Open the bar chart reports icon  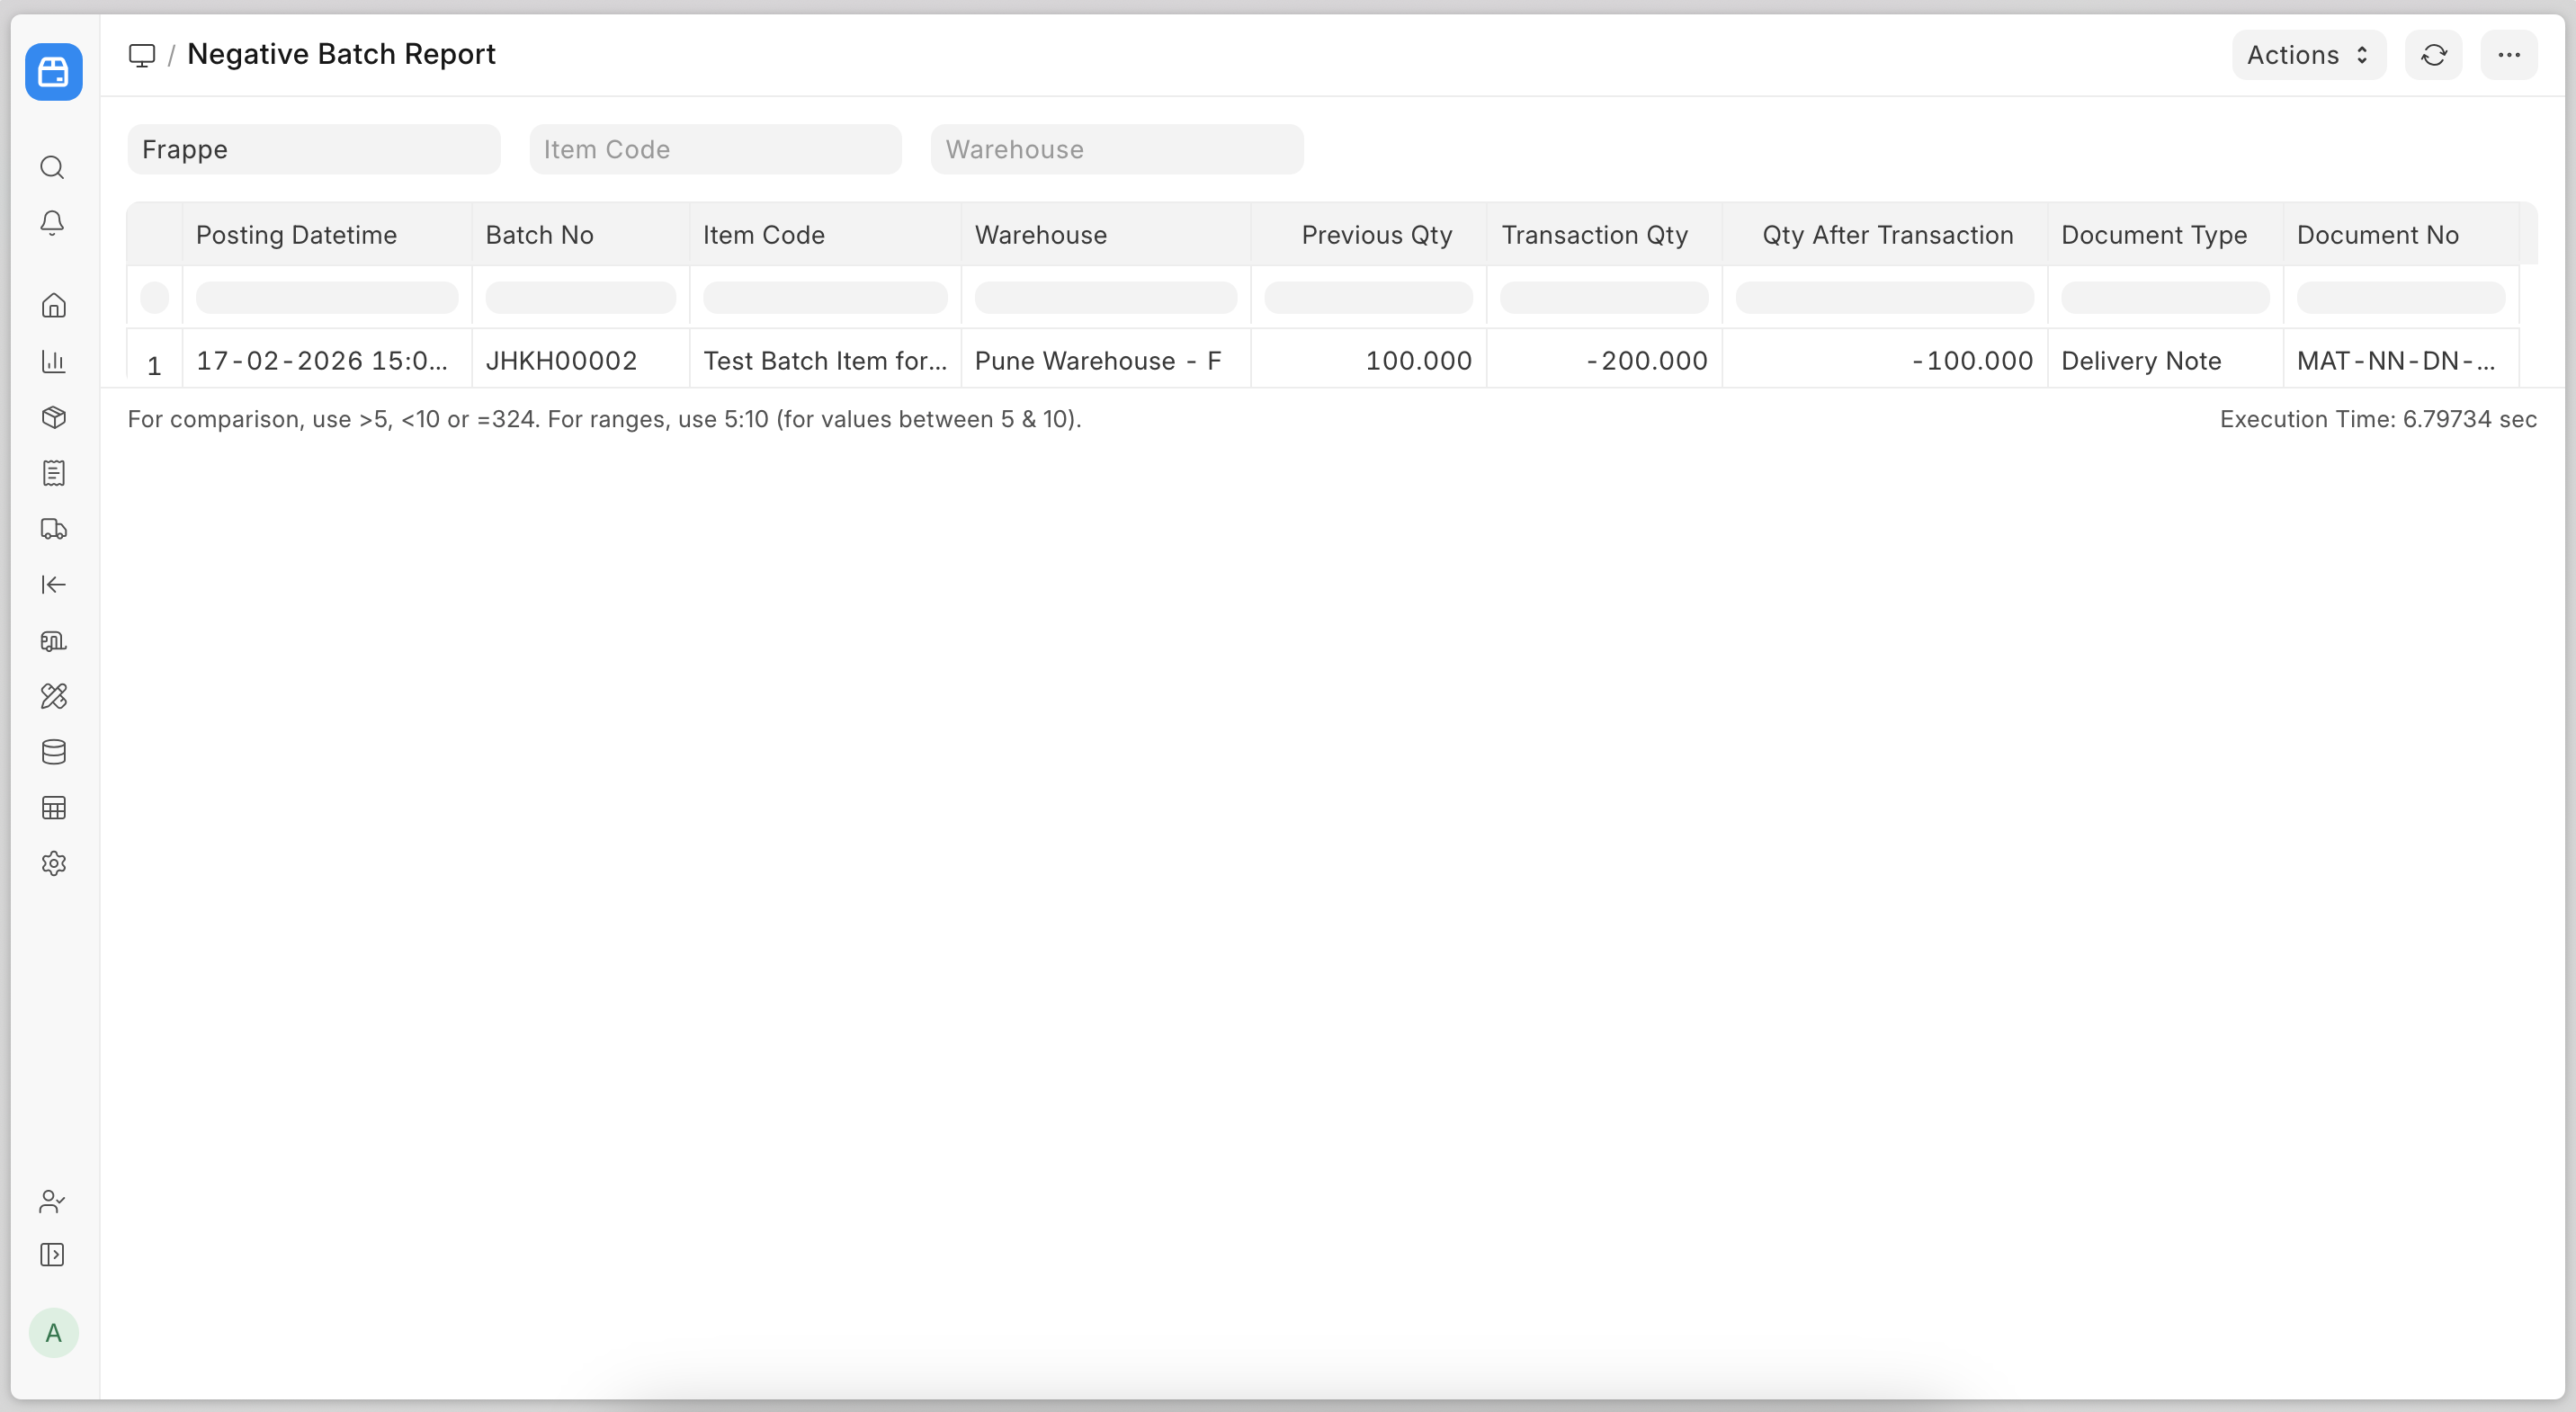54,361
